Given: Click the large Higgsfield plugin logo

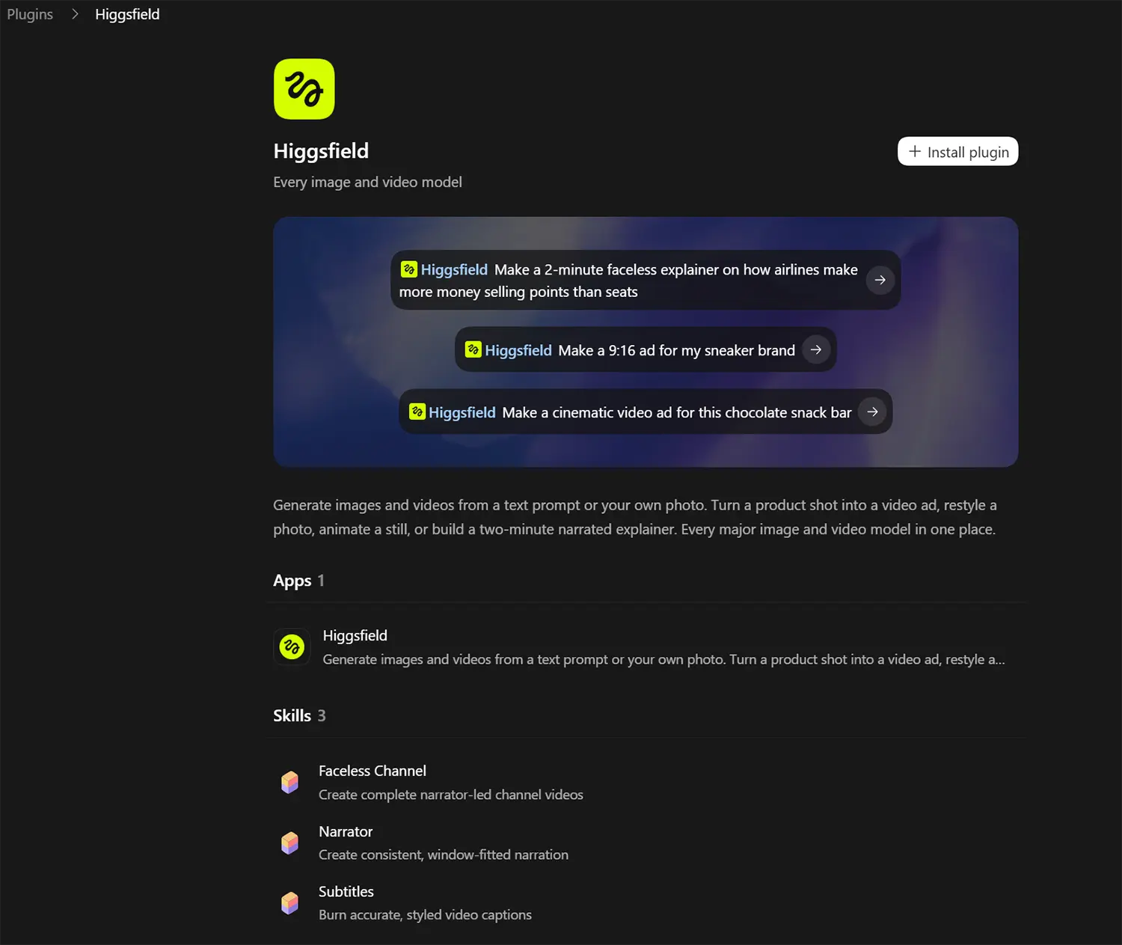Looking at the screenshot, I should (304, 89).
